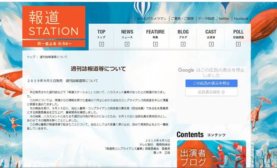The width and height of the screenshot is (277, 168).
Task: Click the arrow icon under POLL
Action: pyautogui.click(x=238, y=44)
